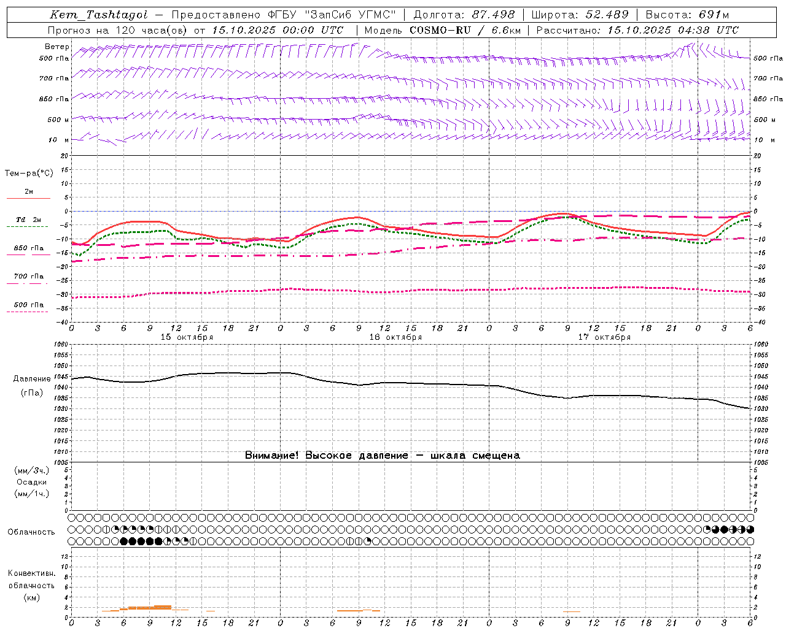The image size is (786, 628).
Task: Click the computed time Рассчитано: 15.10.2025 04:38 UTC
Action: point(637,30)
